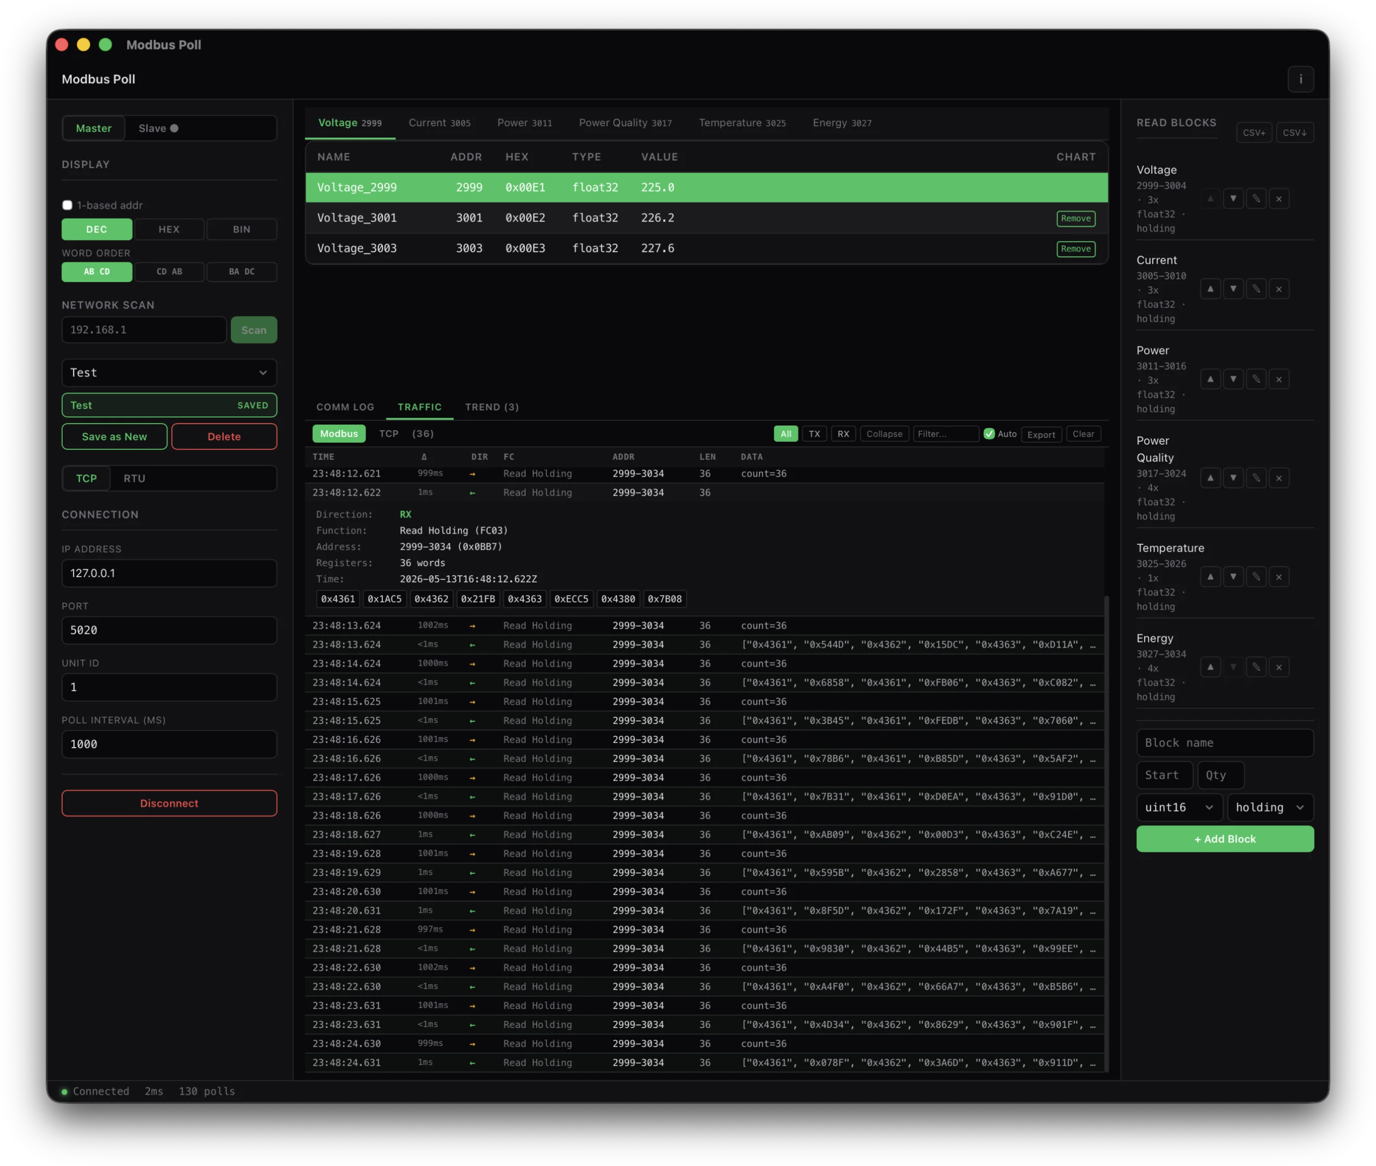The image size is (1376, 1166).
Task: Move the Temperature block up
Action: [1210, 576]
